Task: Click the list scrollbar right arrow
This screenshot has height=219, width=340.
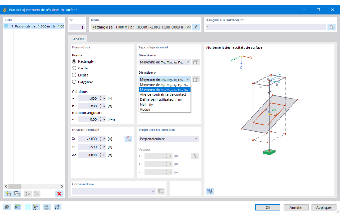Action: point(62,186)
